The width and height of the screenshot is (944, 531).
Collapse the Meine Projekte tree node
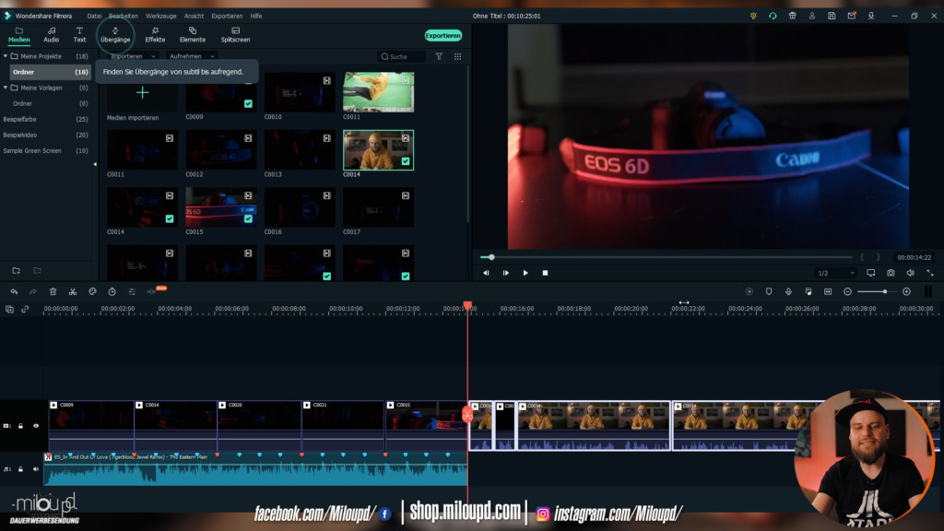pos(6,56)
